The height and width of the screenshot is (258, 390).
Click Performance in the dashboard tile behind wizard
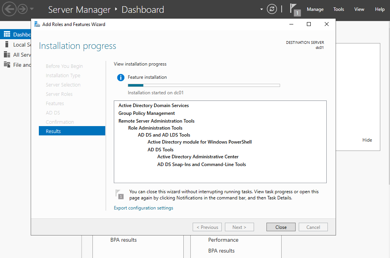coord(223,240)
